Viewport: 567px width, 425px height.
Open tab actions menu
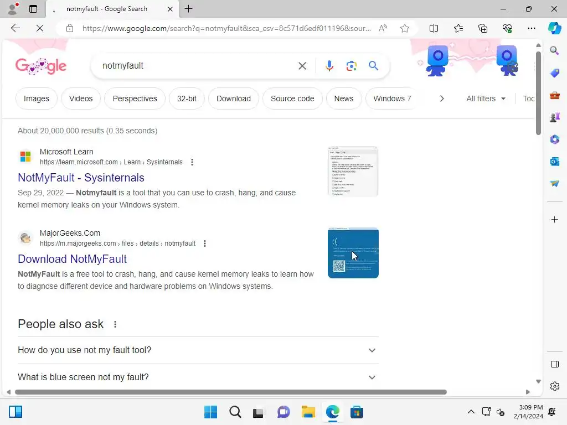click(x=33, y=9)
